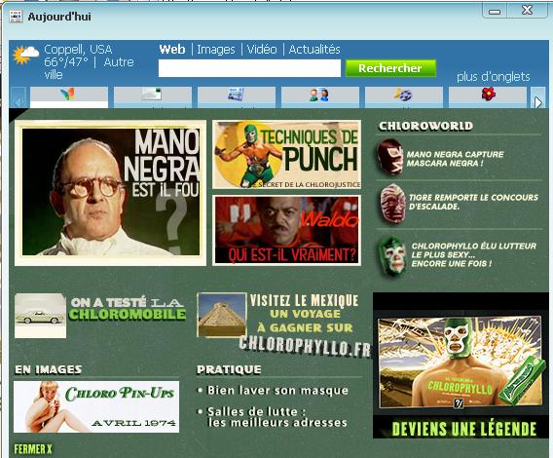Open the music notes media tab
Screen dimensions: 553x458
(x=404, y=97)
